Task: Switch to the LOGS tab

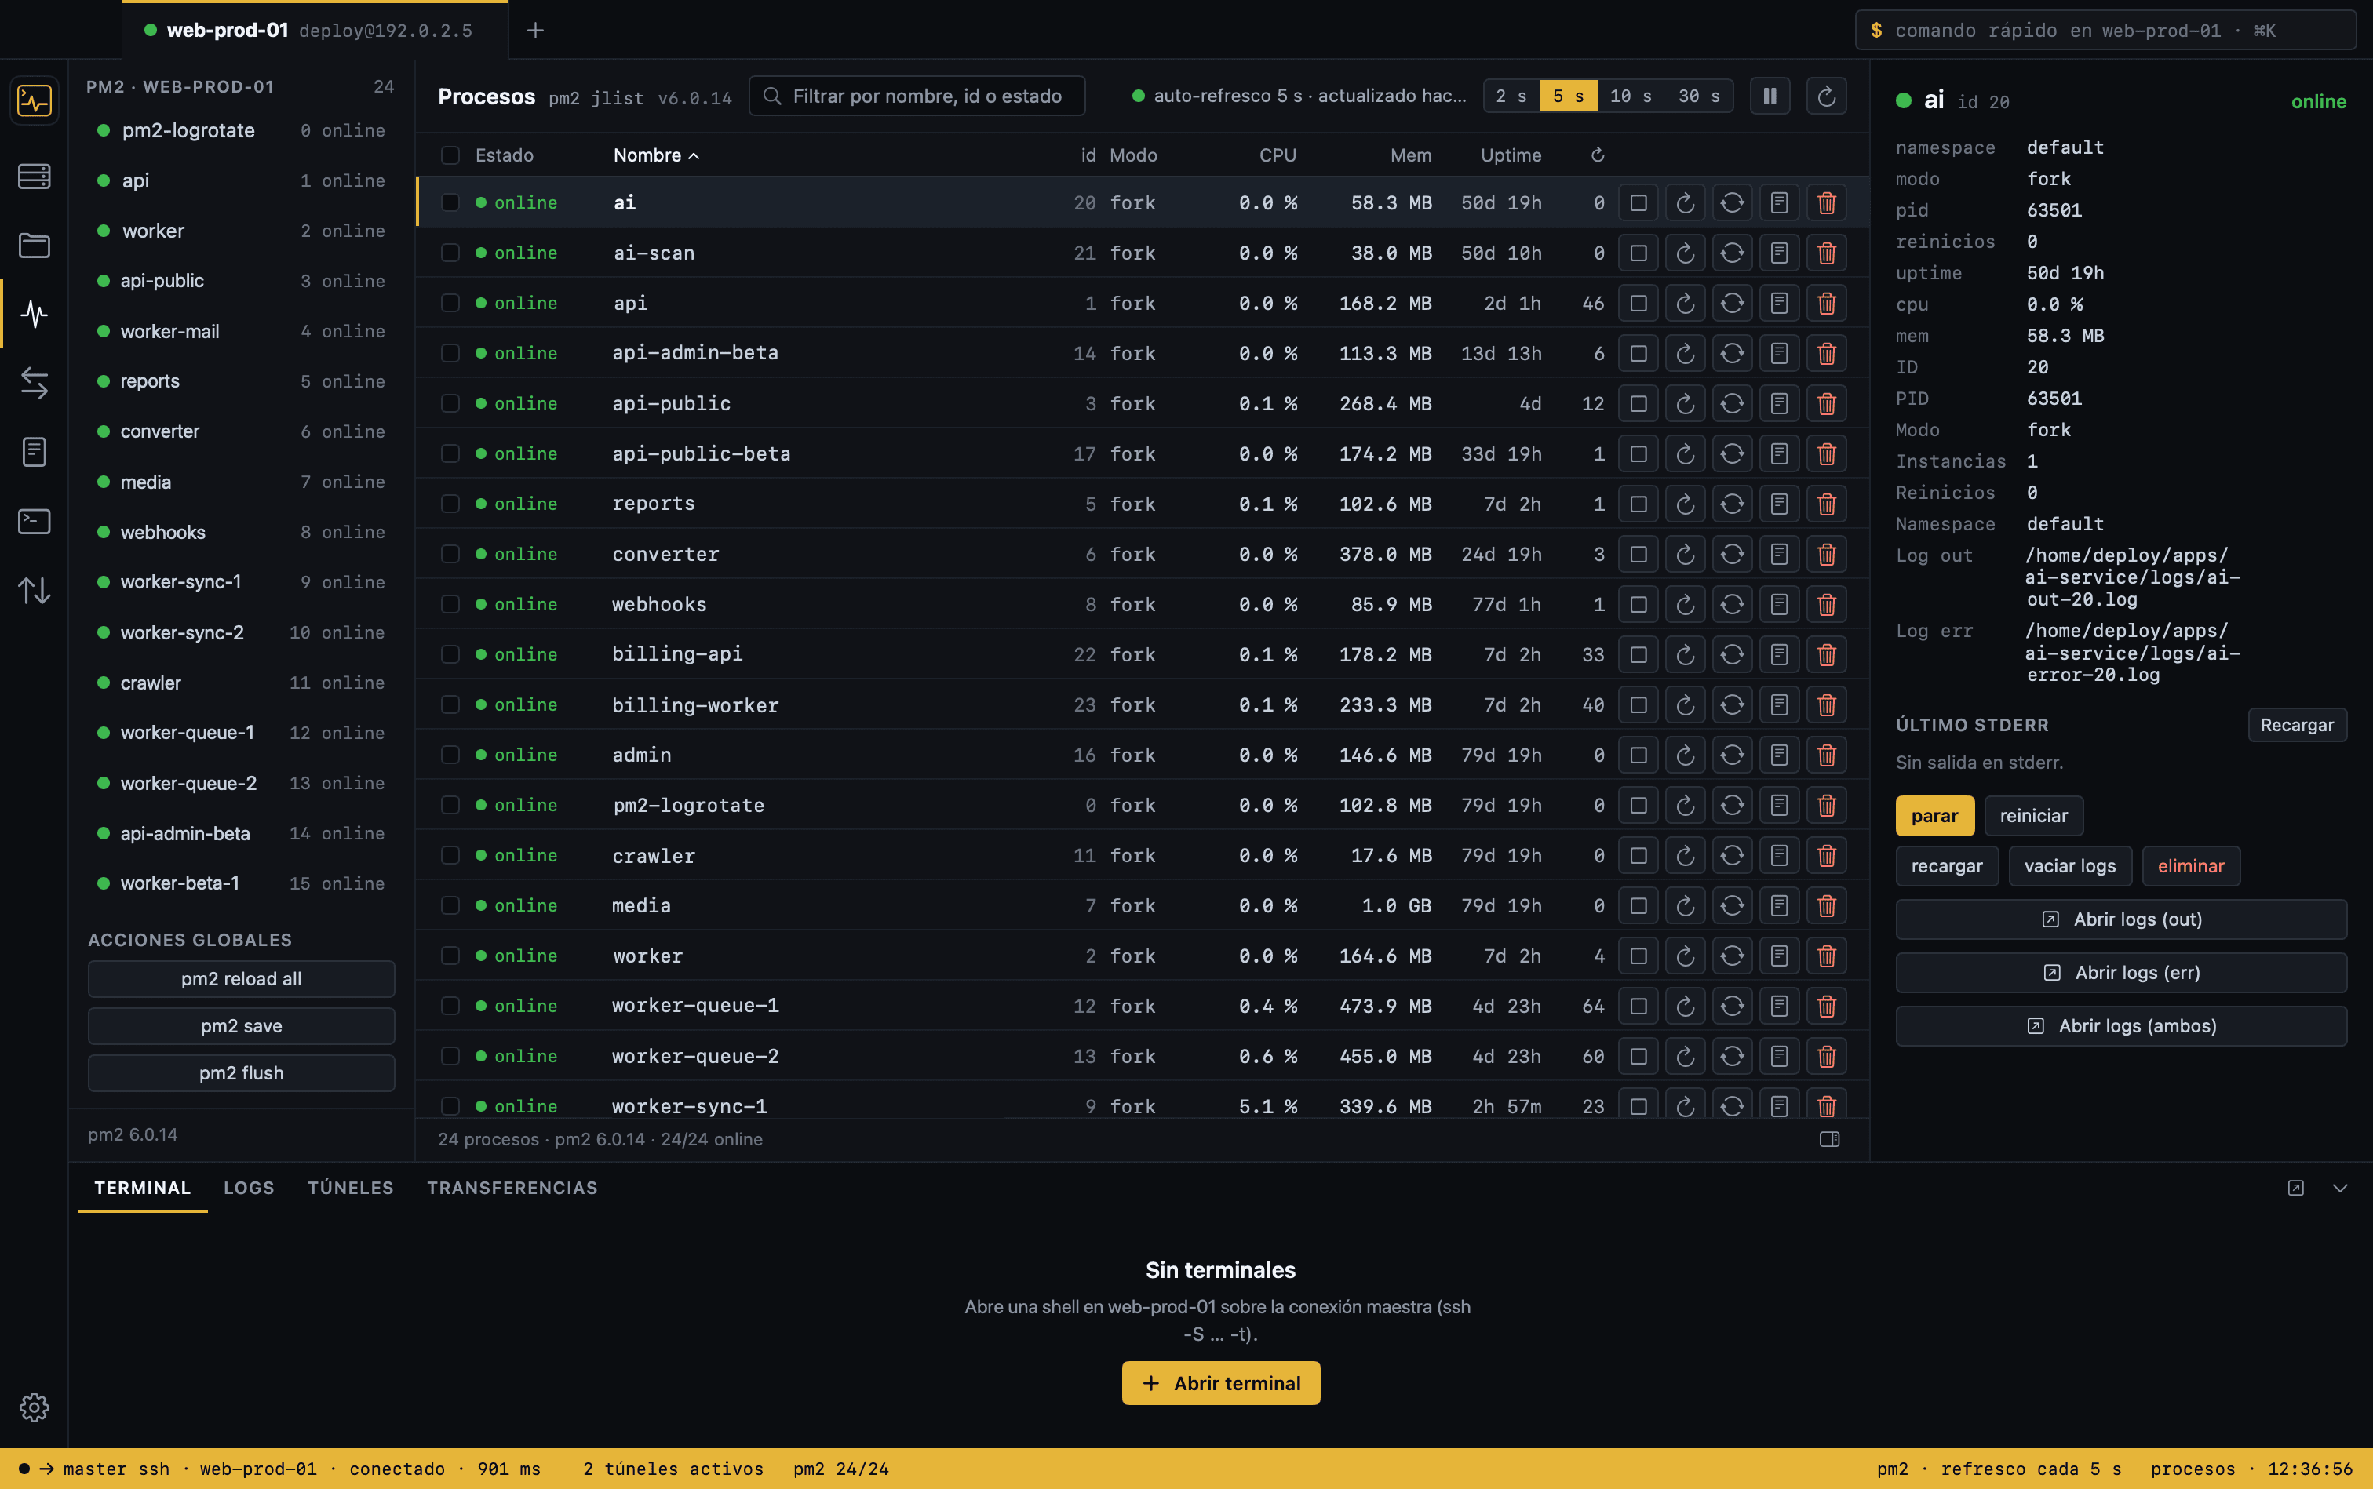Action: click(250, 1188)
